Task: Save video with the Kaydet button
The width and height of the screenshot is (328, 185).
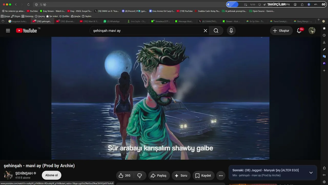Action: tap(203, 175)
